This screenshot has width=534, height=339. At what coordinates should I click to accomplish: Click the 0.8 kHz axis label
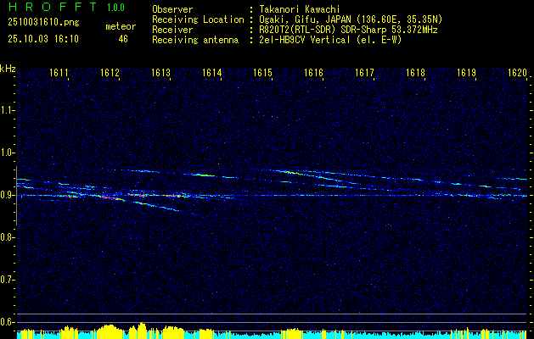(x=7, y=237)
